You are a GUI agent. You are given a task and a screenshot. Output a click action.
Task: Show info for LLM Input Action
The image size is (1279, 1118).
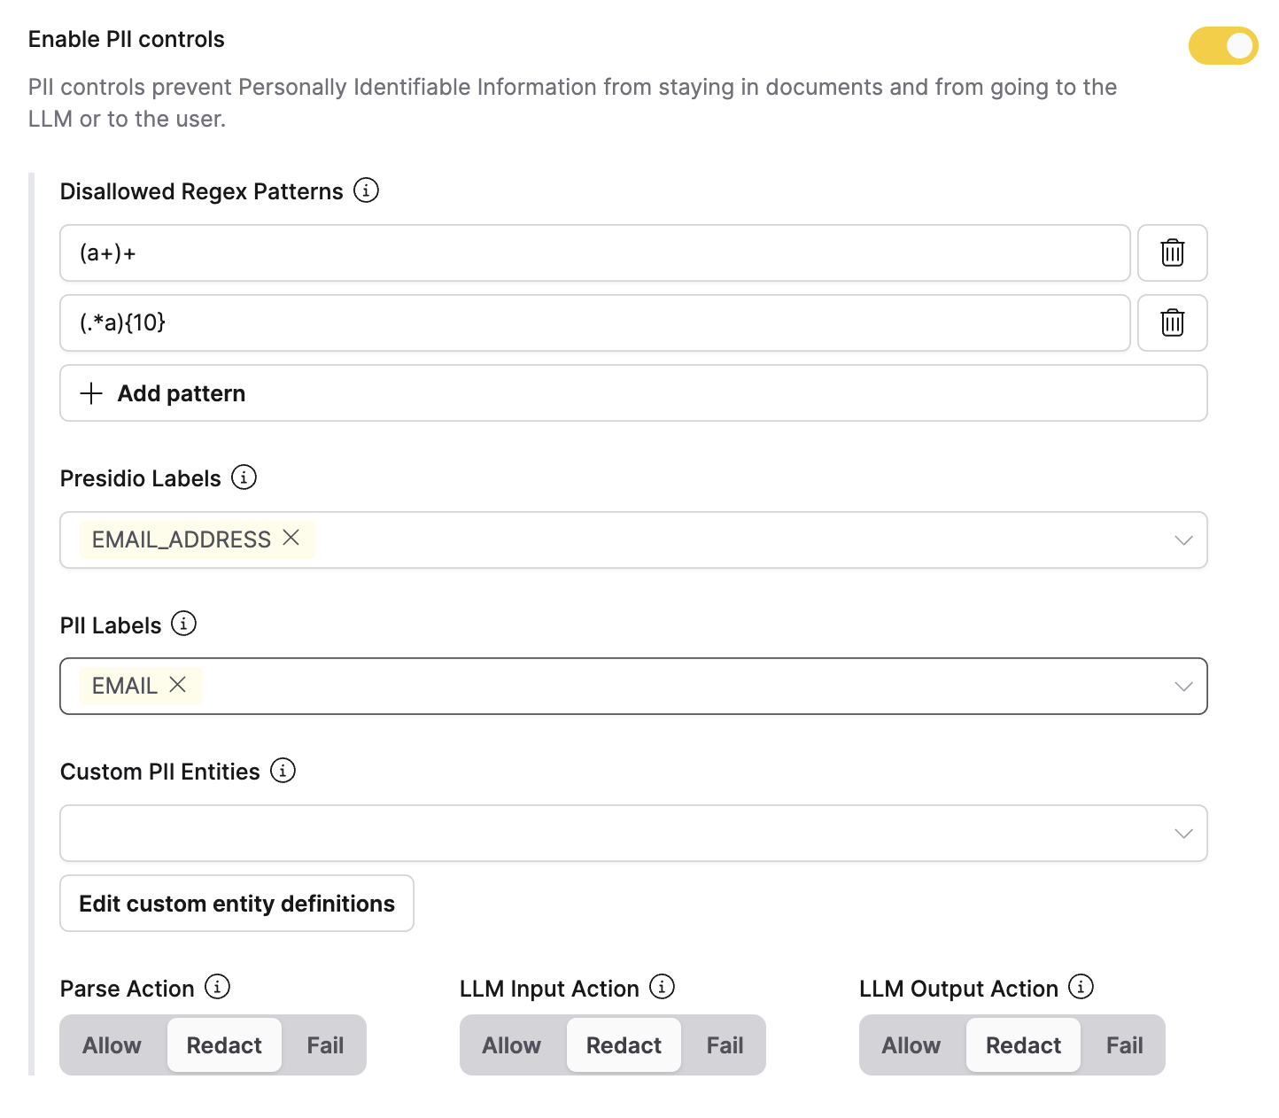coord(662,987)
